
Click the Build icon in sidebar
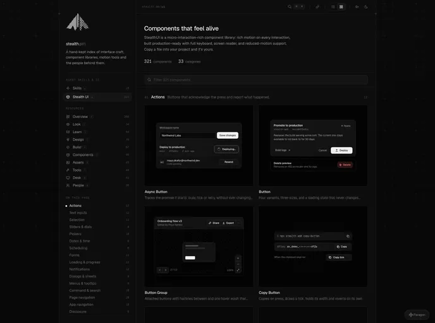[x=68, y=147]
